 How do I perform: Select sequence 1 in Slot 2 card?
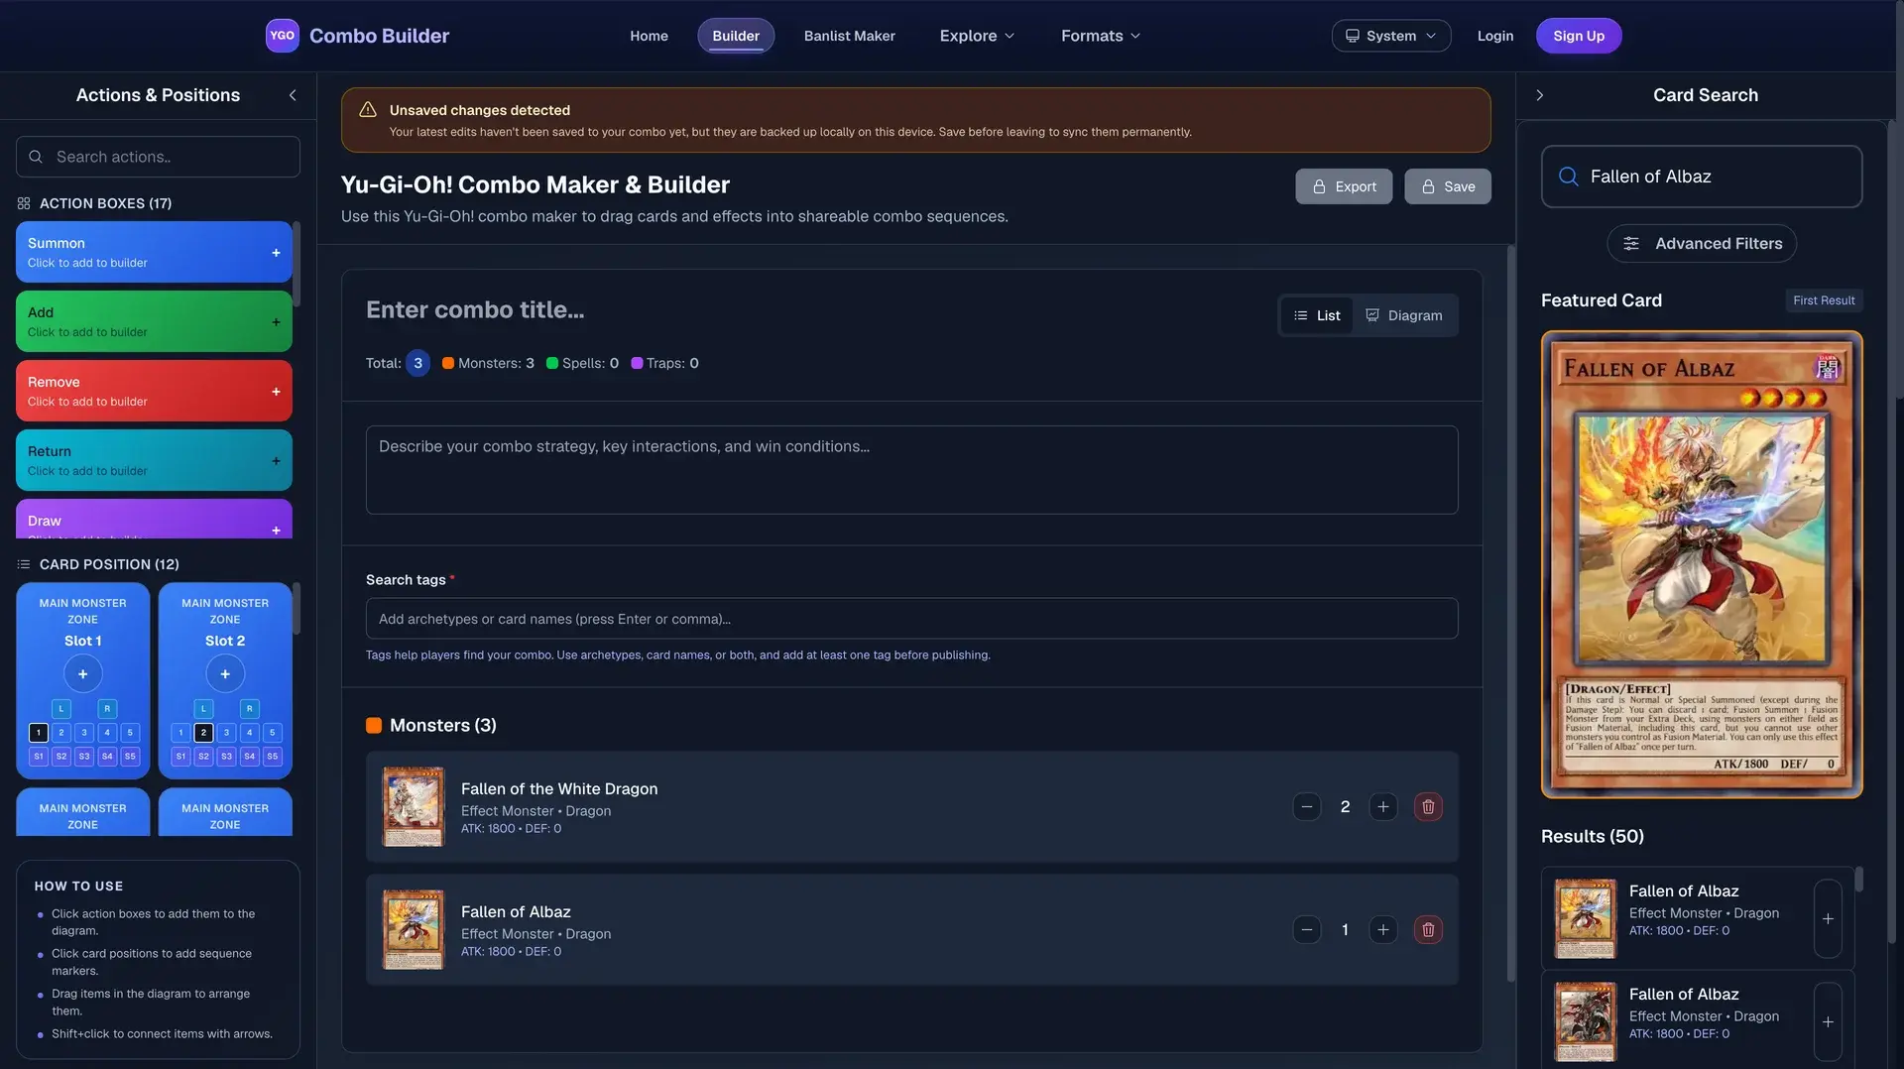tap(180, 733)
